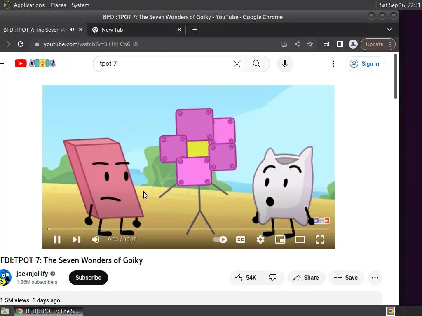The image size is (422, 316).
Task: Install app via address bar icon
Action: 284,44
